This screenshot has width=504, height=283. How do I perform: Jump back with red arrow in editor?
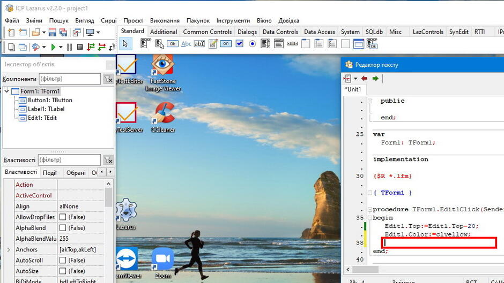[364, 78]
